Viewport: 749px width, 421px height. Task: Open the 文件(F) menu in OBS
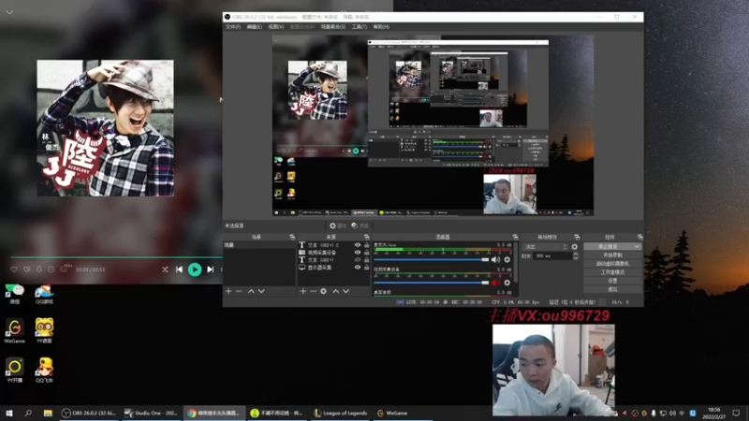(233, 27)
